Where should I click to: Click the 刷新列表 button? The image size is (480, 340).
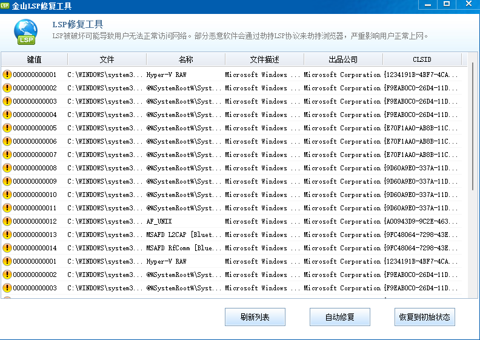pos(255,317)
